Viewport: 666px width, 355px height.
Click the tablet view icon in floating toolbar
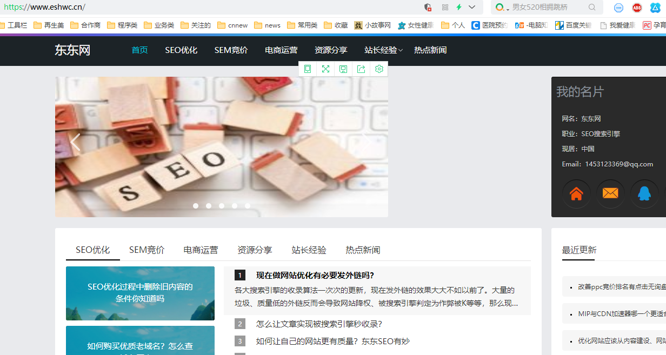point(308,69)
